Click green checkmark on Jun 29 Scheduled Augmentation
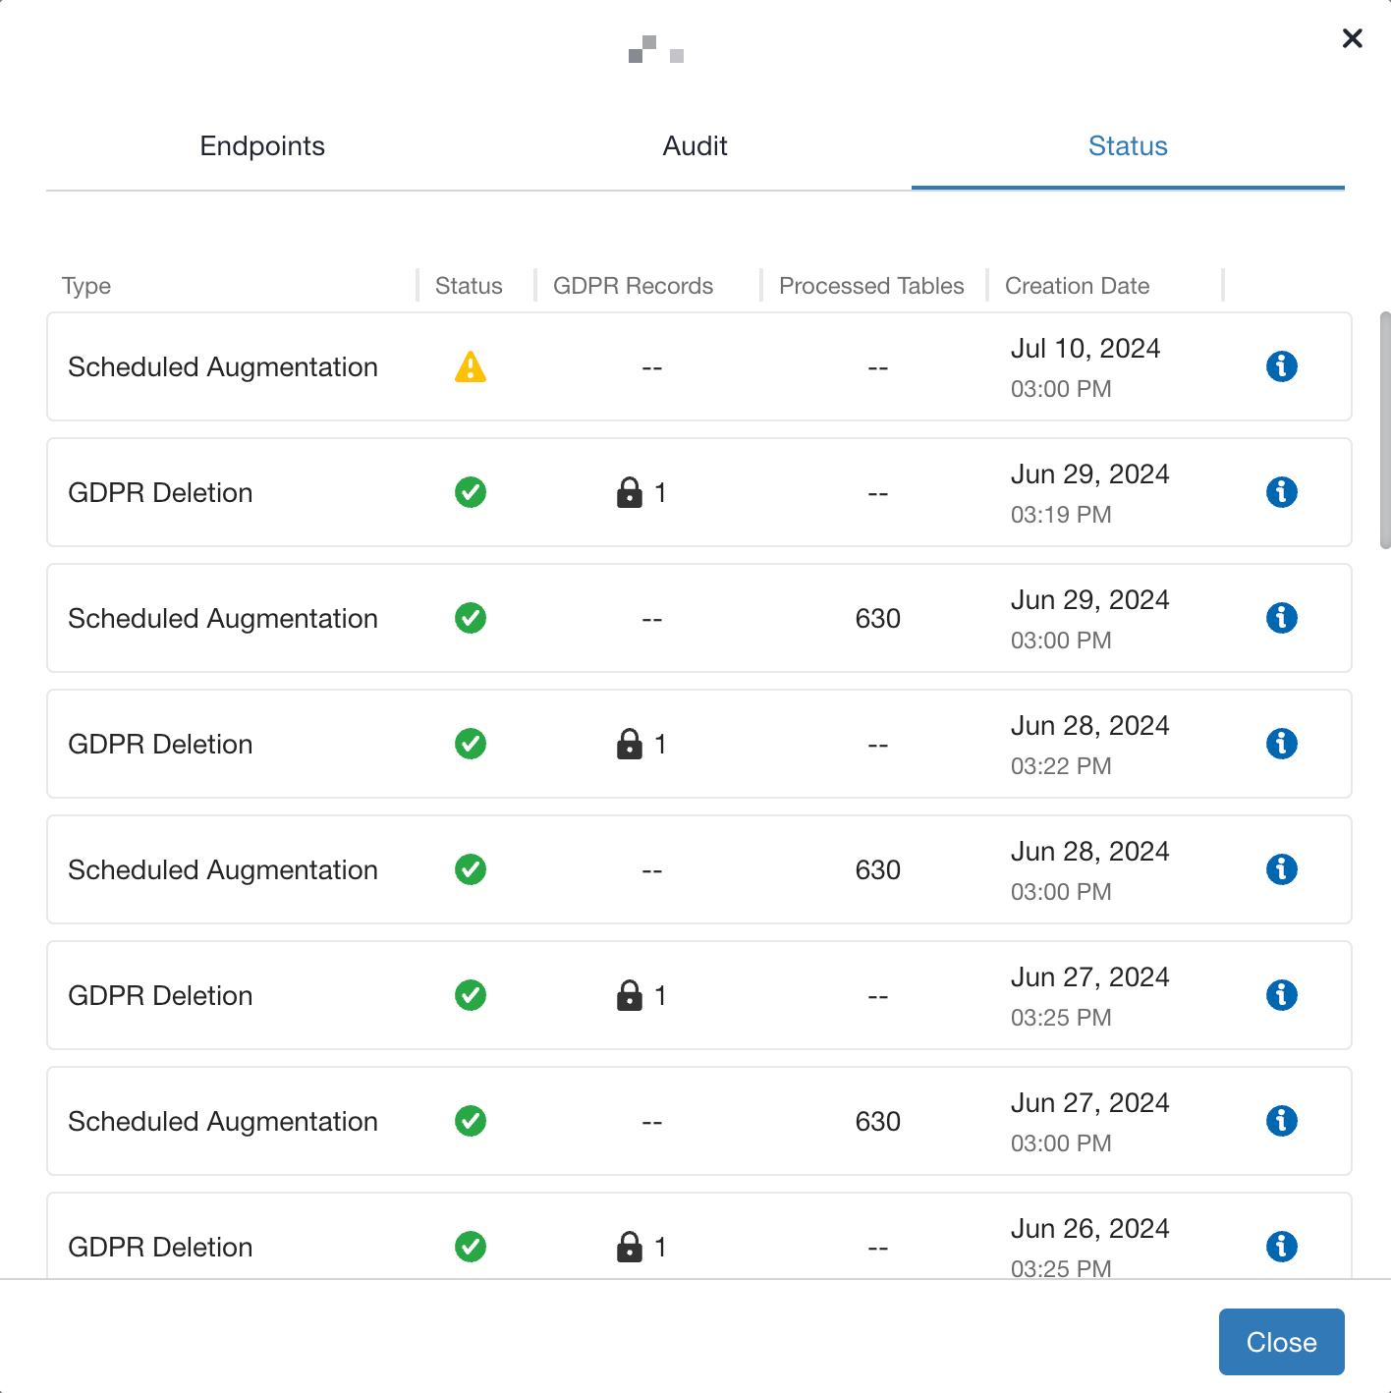The width and height of the screenshot is (1391, 1393). click(471, 618)
